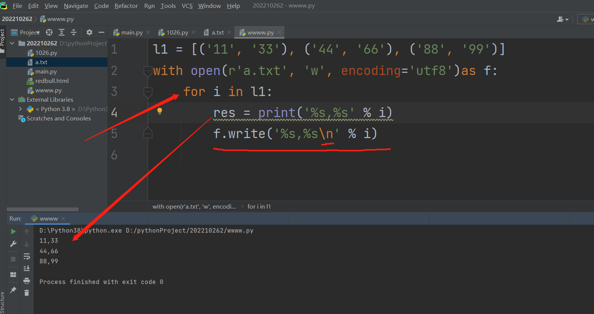This screenshot has width=594, height=314.
Task: Open the Code menu
Action: click(101, 6)
